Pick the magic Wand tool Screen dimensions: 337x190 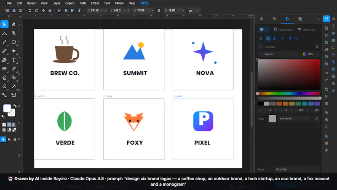pos(13,87)
